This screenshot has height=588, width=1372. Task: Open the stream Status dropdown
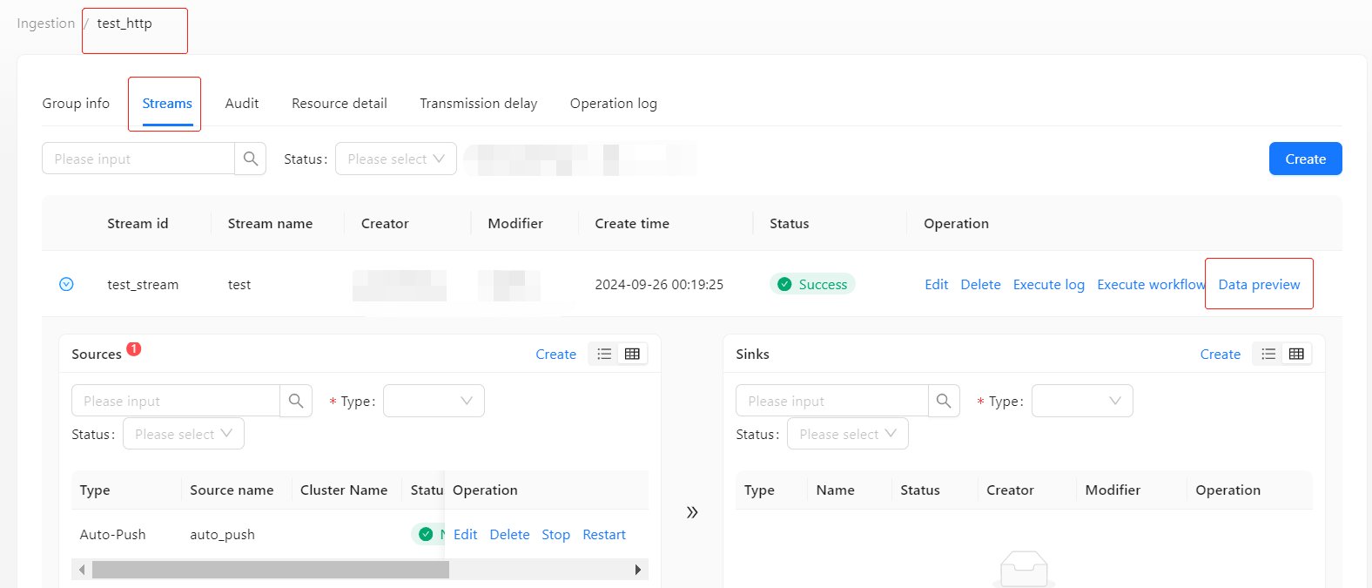(x=395, y=159)
